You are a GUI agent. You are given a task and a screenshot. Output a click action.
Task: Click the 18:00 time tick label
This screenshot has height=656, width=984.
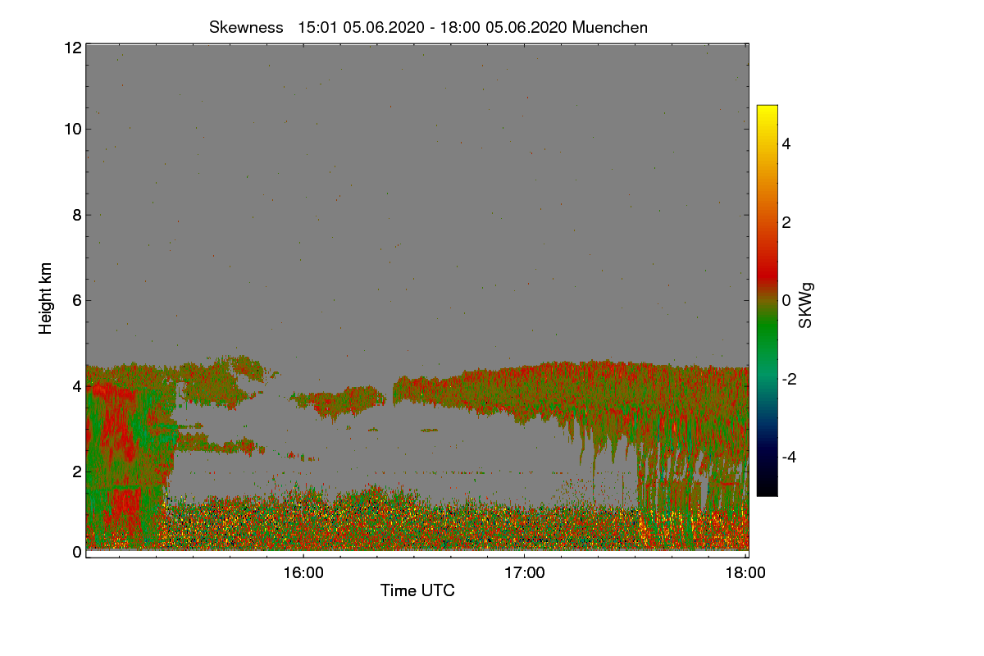tap(746, 573)
